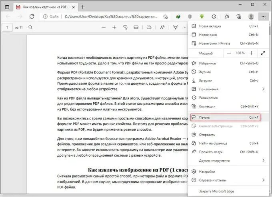Screen dimensions: 272x197
Task: Choose Прочесть вслух in the menu
Action: tap(228, 152)
